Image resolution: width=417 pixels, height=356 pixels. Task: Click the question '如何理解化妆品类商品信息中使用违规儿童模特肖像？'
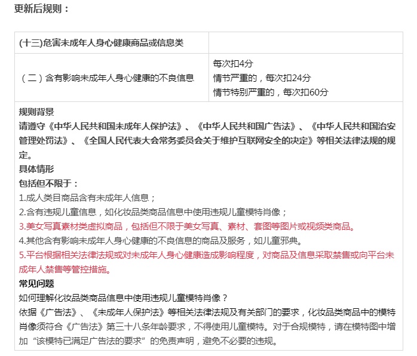[124, 298]
